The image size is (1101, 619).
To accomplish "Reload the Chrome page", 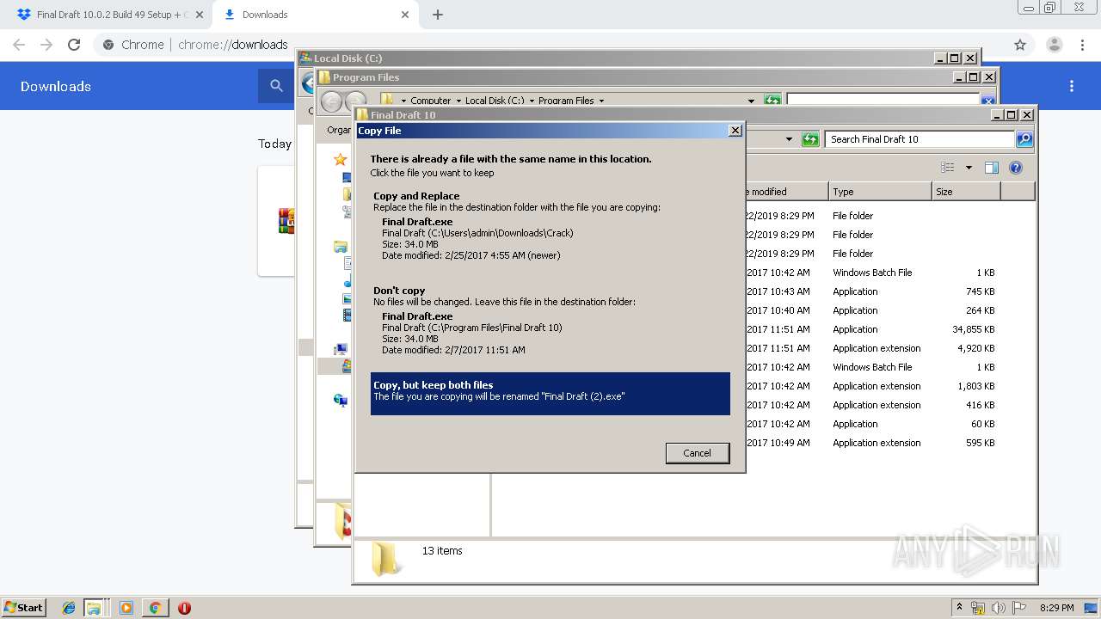I will [74, 45].
